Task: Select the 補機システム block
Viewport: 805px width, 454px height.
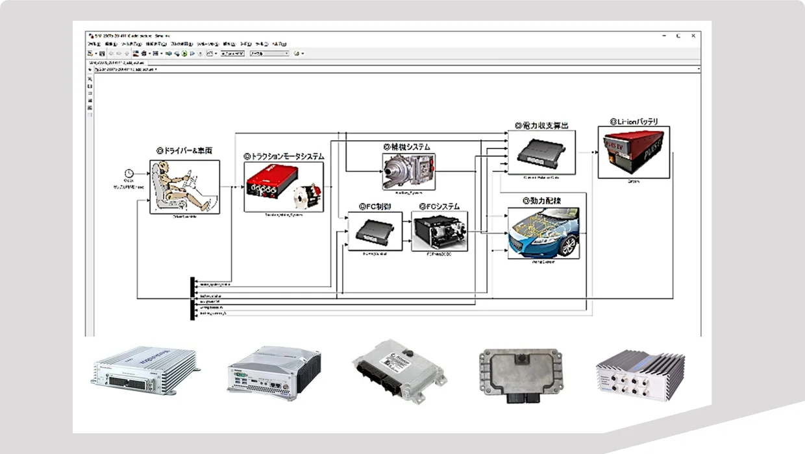Action: (x=409, y=171)
